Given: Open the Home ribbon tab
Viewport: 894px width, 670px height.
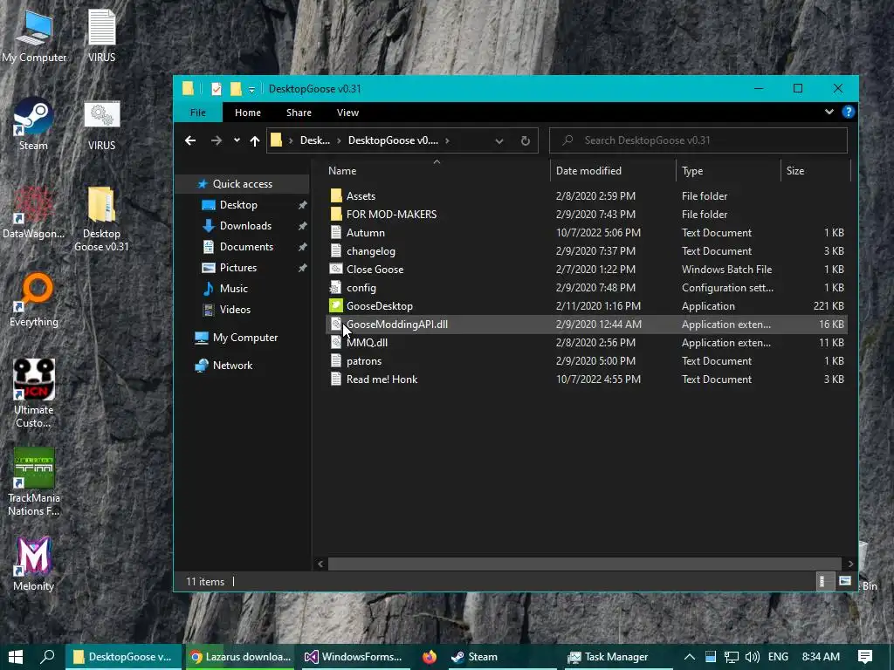Looking at the screenshot, I should (x=247, y=113).
